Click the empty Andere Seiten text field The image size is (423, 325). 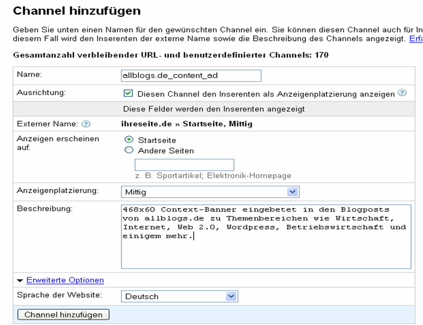coord(184,164)
